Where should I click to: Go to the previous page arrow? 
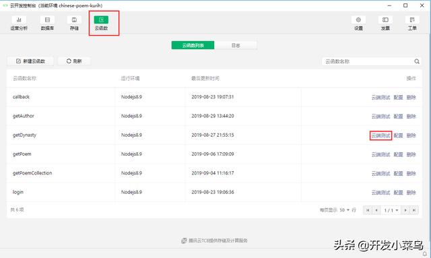[x=376, y=210]
